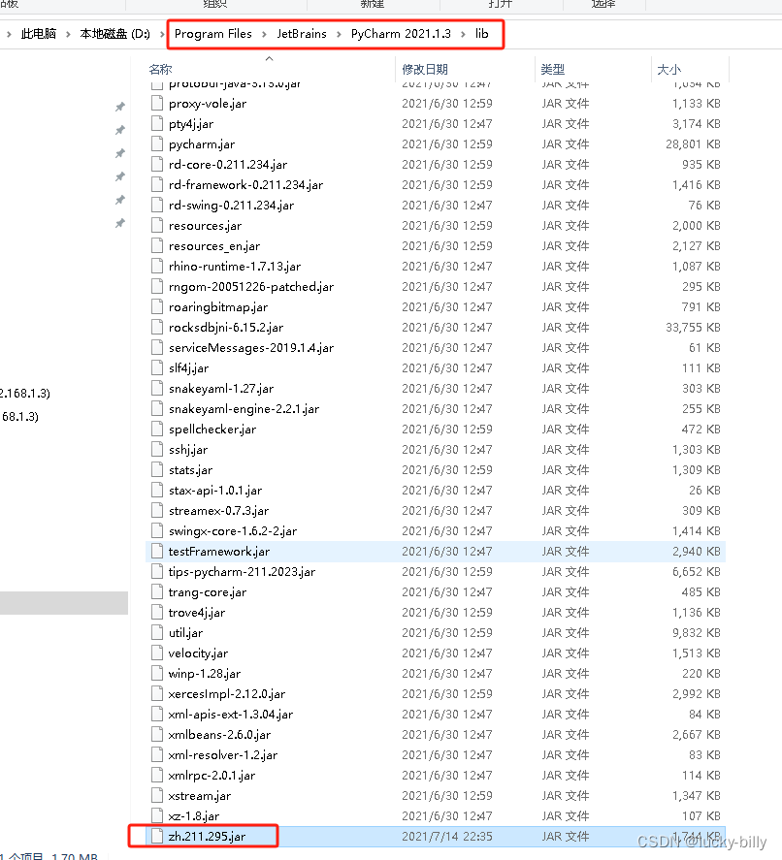Click the highlighted item in left navigation pane

[64, 603]
